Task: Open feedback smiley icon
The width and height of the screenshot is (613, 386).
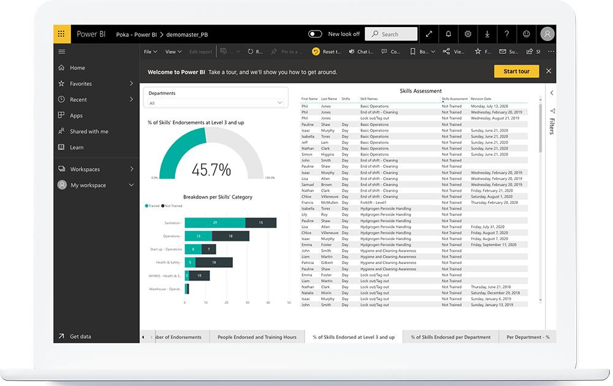Action: coord(527,34)
